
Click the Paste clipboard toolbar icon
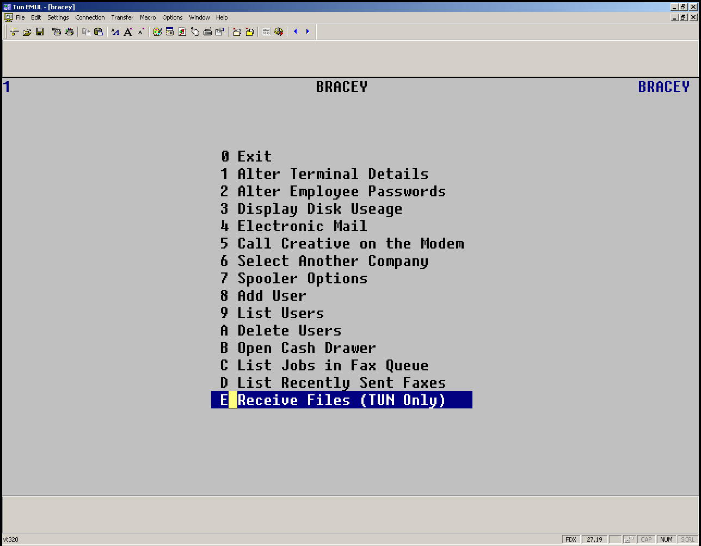pyautogui.click(x=99, y=32)
